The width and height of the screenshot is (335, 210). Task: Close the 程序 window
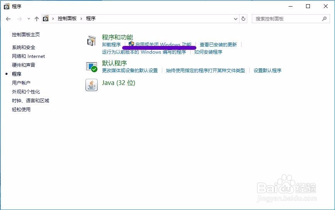point(326,7)
